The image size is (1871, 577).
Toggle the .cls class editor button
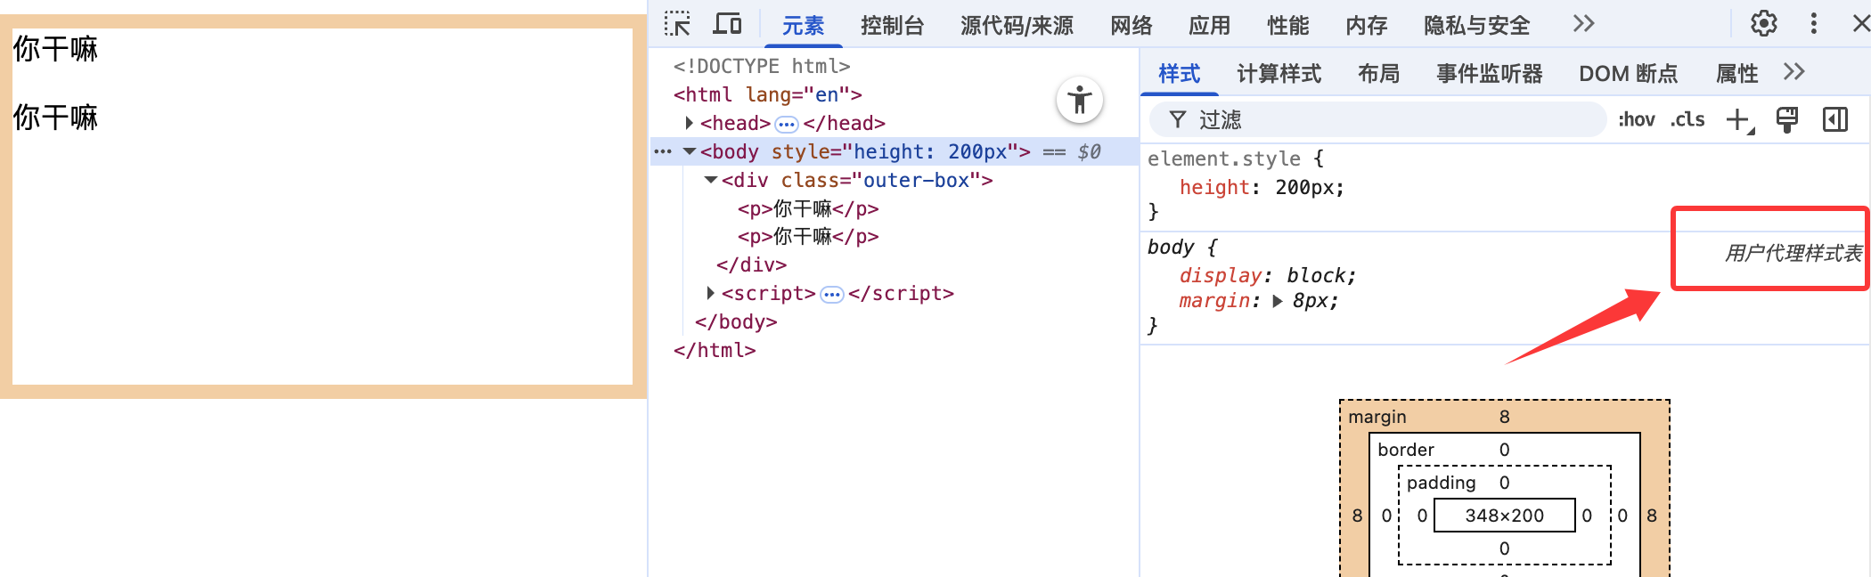point(1687,119)
